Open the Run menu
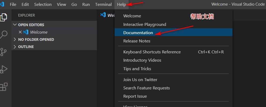266x107 pixels. pos(86,5)
